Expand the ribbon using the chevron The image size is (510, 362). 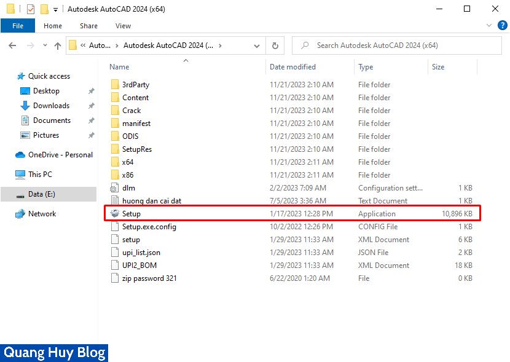tap(489, 26)
